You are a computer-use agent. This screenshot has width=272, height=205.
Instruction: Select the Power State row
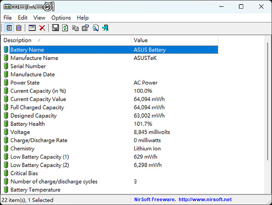[x=111, y=83]
